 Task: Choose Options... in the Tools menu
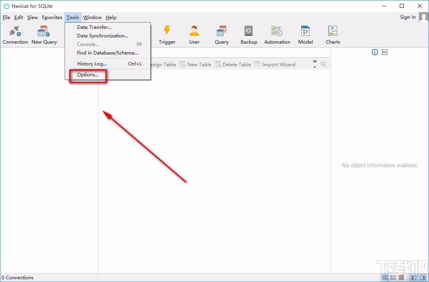[x=108, y=74]
